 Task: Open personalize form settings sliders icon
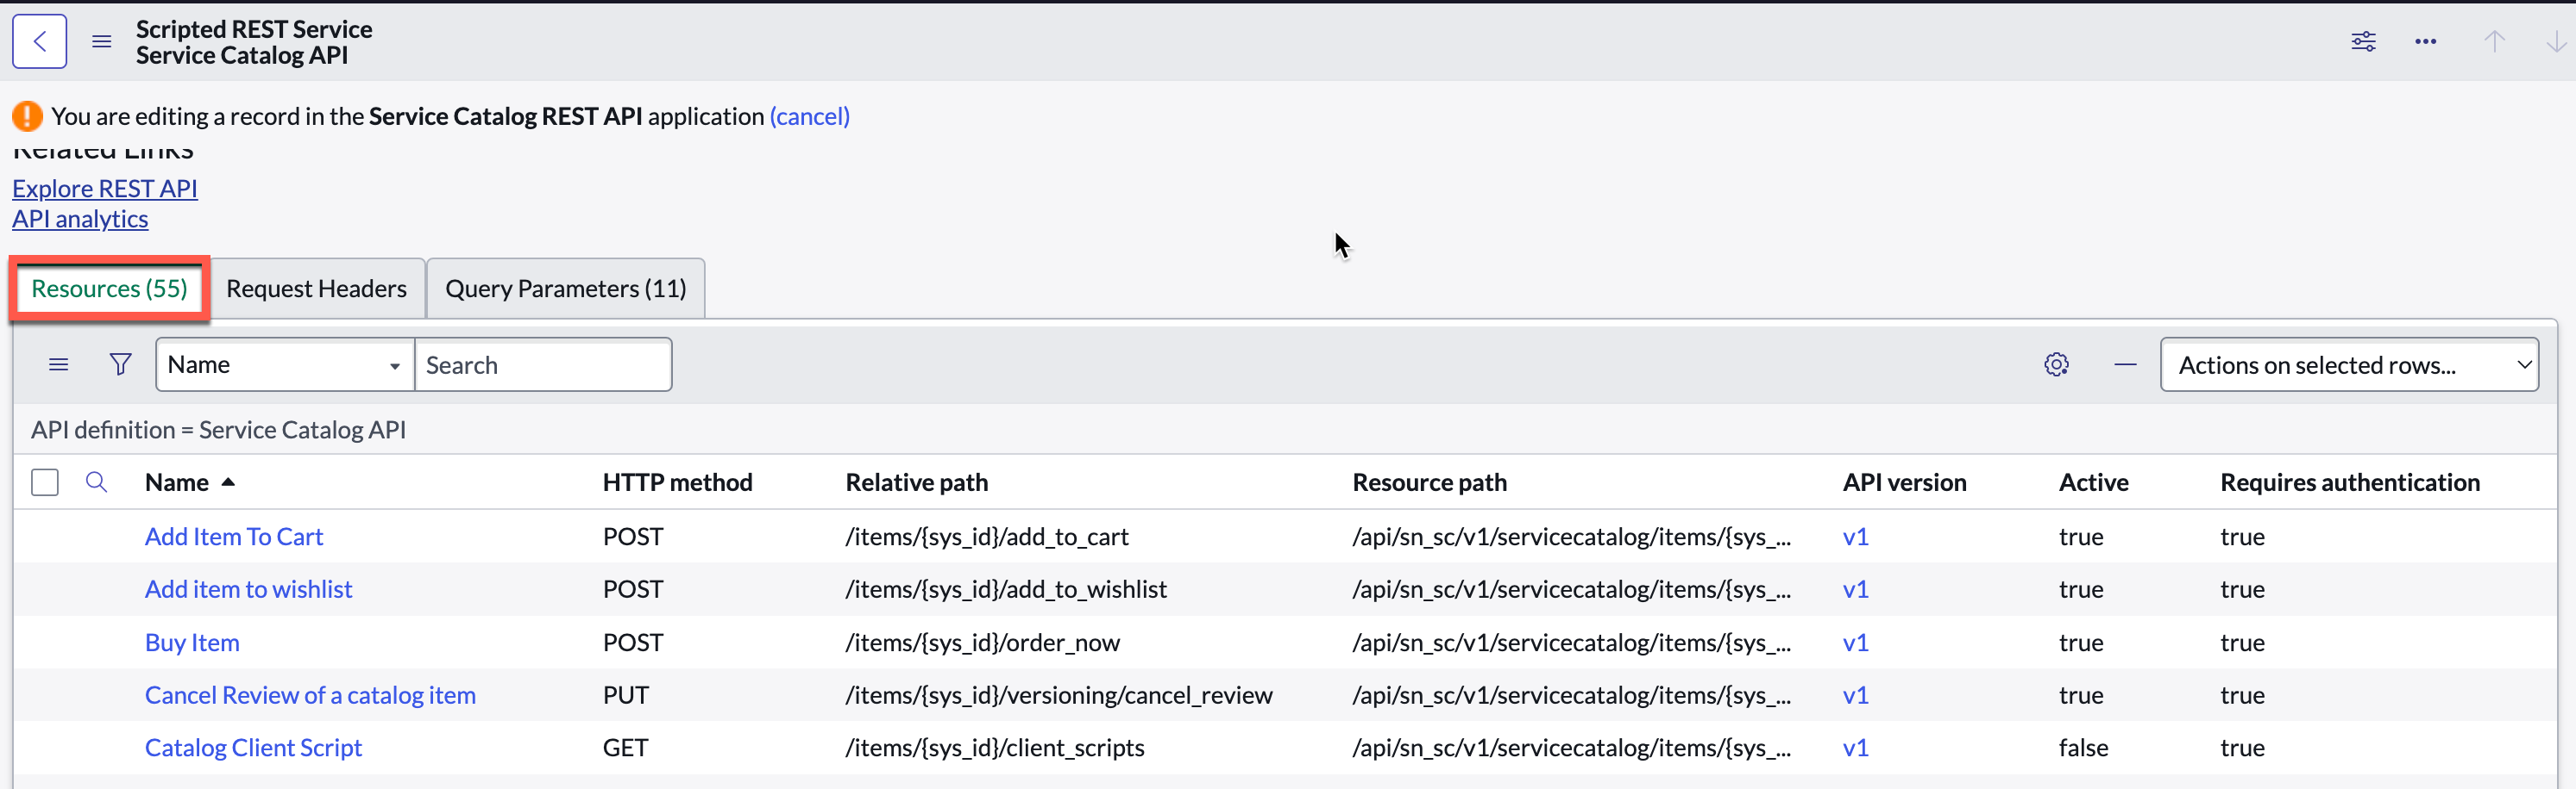(2363, 41)
